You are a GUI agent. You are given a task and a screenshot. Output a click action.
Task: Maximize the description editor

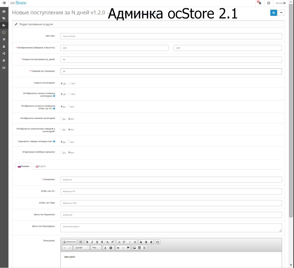click(81, 242)
